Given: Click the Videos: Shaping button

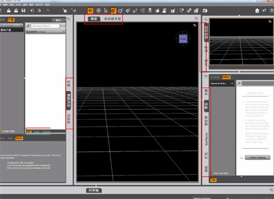Looking at the screenshot, I should (258, 157).
